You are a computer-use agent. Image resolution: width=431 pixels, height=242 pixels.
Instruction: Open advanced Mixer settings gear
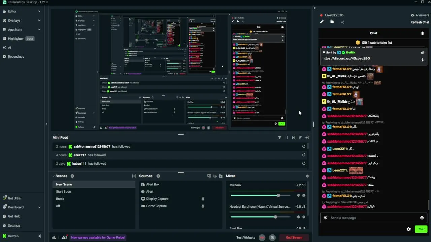click(307, 176)
